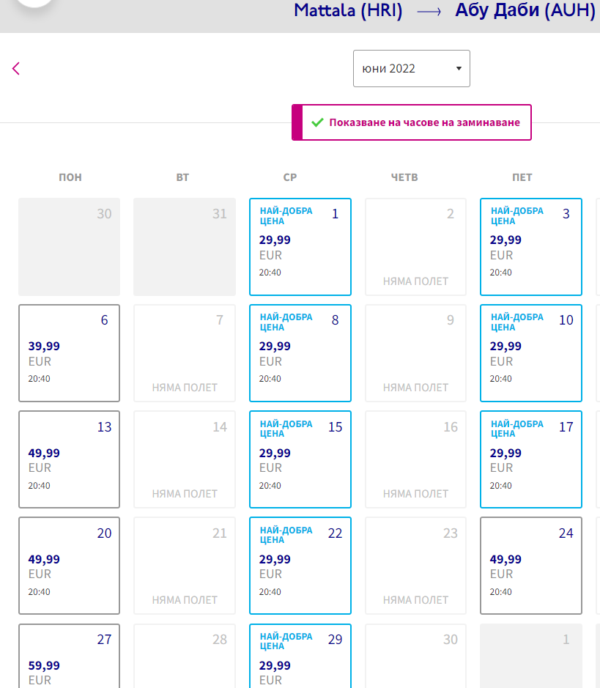Click the green checkmark icon

(317, 122)
